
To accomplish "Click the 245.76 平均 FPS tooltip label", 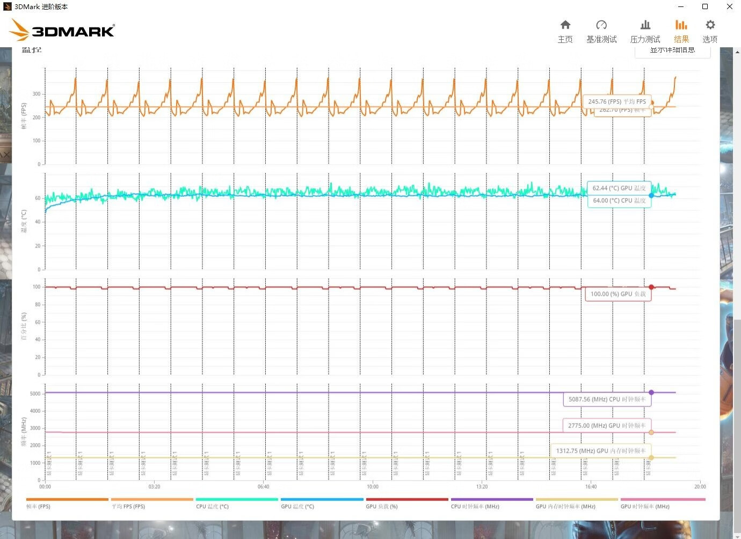I will point(617,101).
